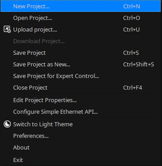Select Save Project for Expert Control...
The height and width of the screenshot is (166, 162).
click(81, 76)
